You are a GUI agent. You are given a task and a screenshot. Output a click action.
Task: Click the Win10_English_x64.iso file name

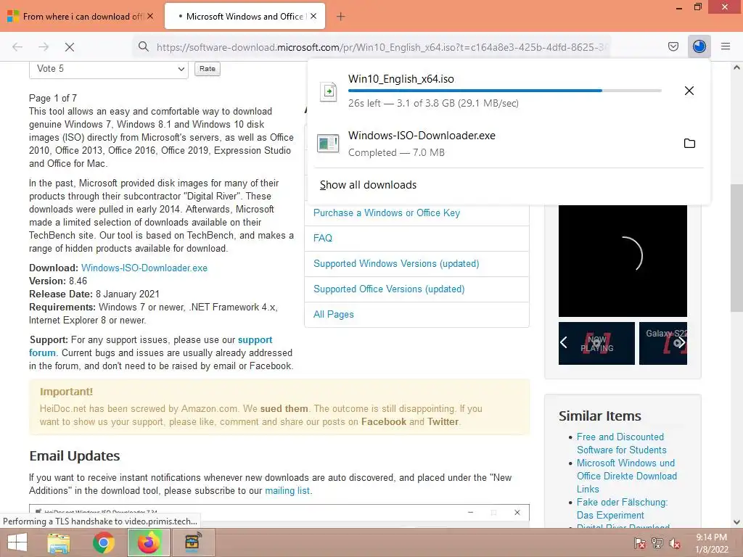[x=401, y=79]
